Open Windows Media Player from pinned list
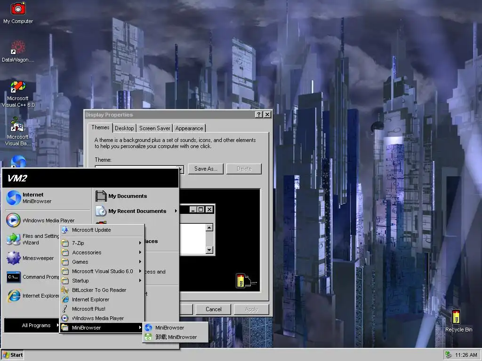Viewport: 482px width, 361px height. tap(40, 220)
